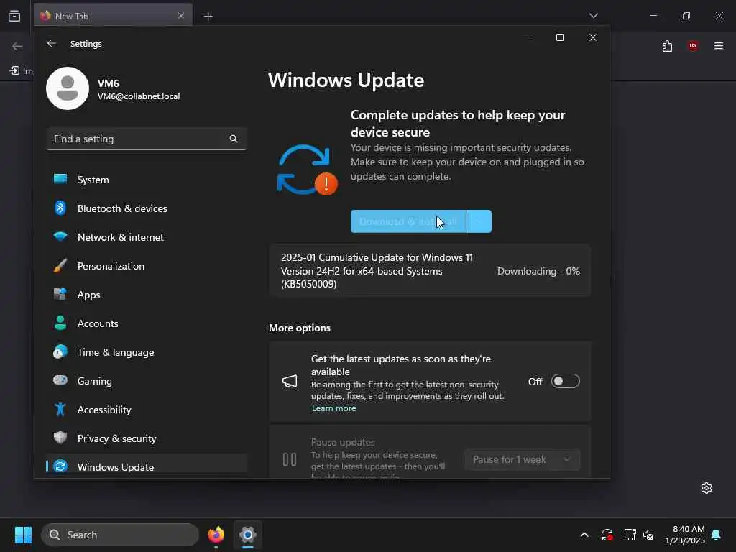Open the browser list all tabs chevron
The image size is (736, 552).
[x=593, y=16]
